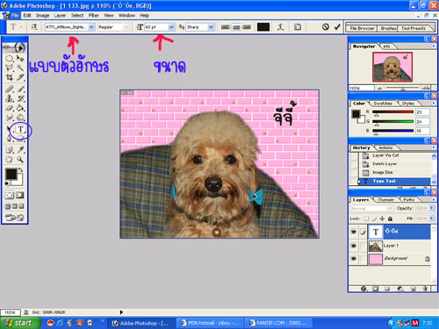Open the Edit menu
439x329 pixels.
[27, 15]
